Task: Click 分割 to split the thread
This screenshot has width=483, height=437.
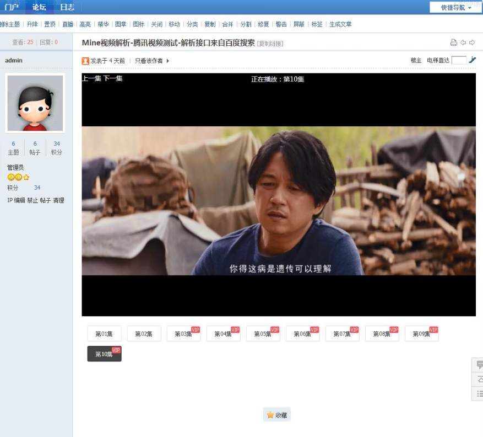Action: (x=246, y=24)
